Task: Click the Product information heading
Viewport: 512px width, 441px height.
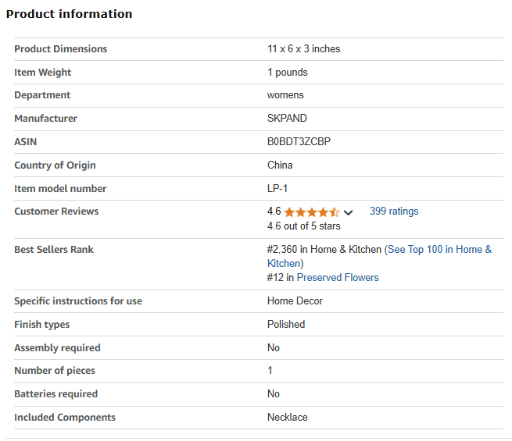Action: point(70,14)
